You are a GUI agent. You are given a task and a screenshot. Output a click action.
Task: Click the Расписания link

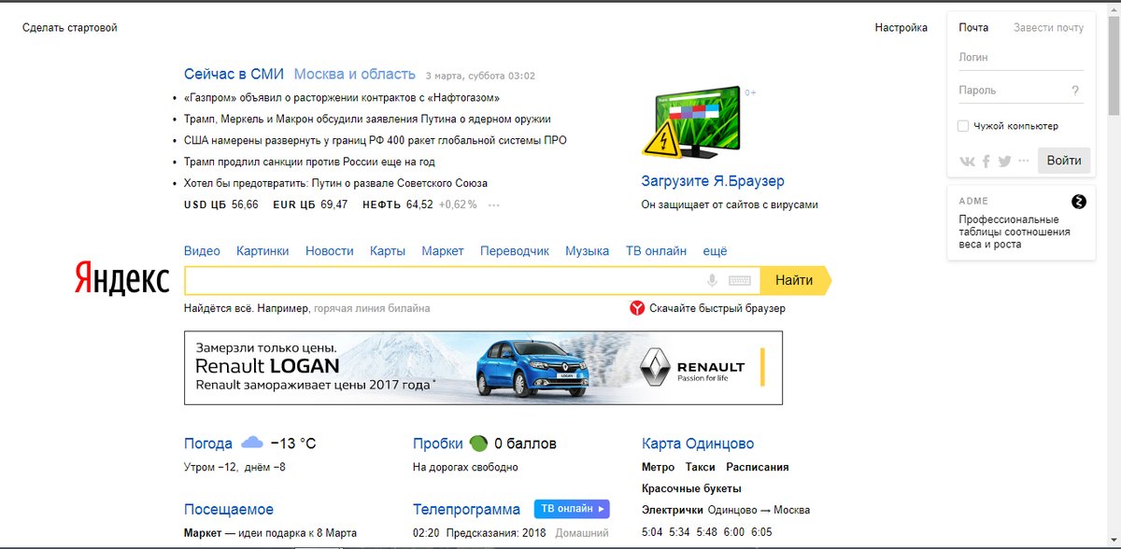tap(758, 467)
